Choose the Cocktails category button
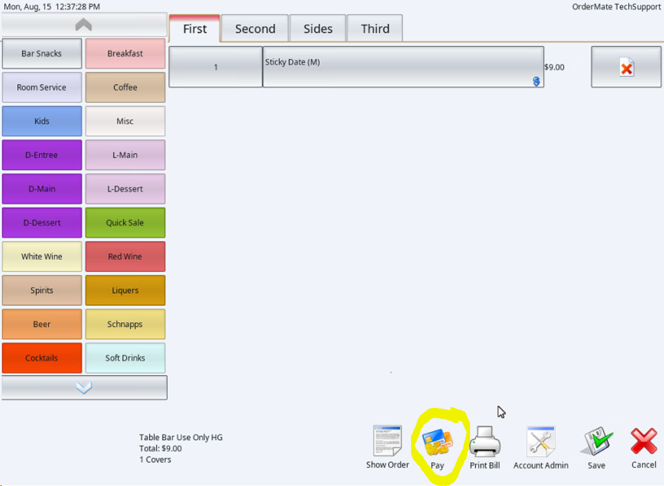The image size is (664, 486). click(42, 358)
